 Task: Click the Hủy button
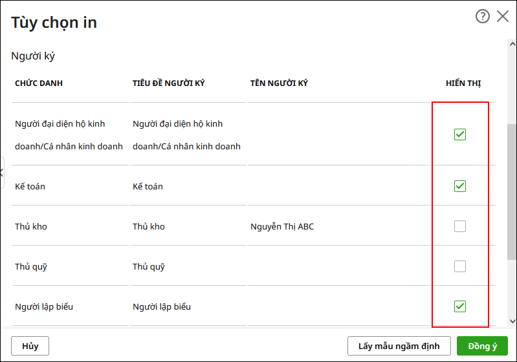[30, 346]
